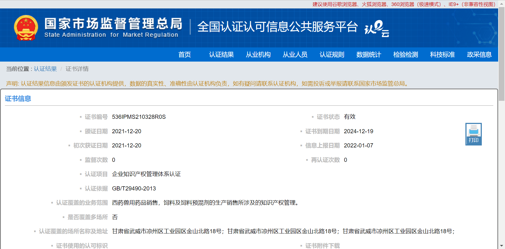Click certificate number 536IPMS210328R0S
The width and height of the screenshot is (505, 249).
point(139,117)
